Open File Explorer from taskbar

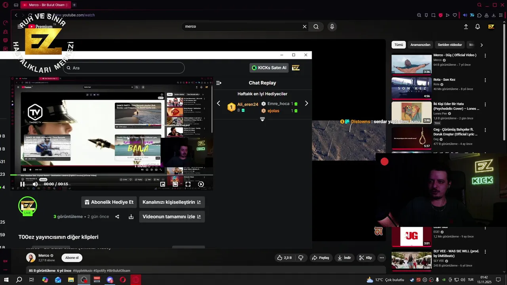tap(71, 280)
